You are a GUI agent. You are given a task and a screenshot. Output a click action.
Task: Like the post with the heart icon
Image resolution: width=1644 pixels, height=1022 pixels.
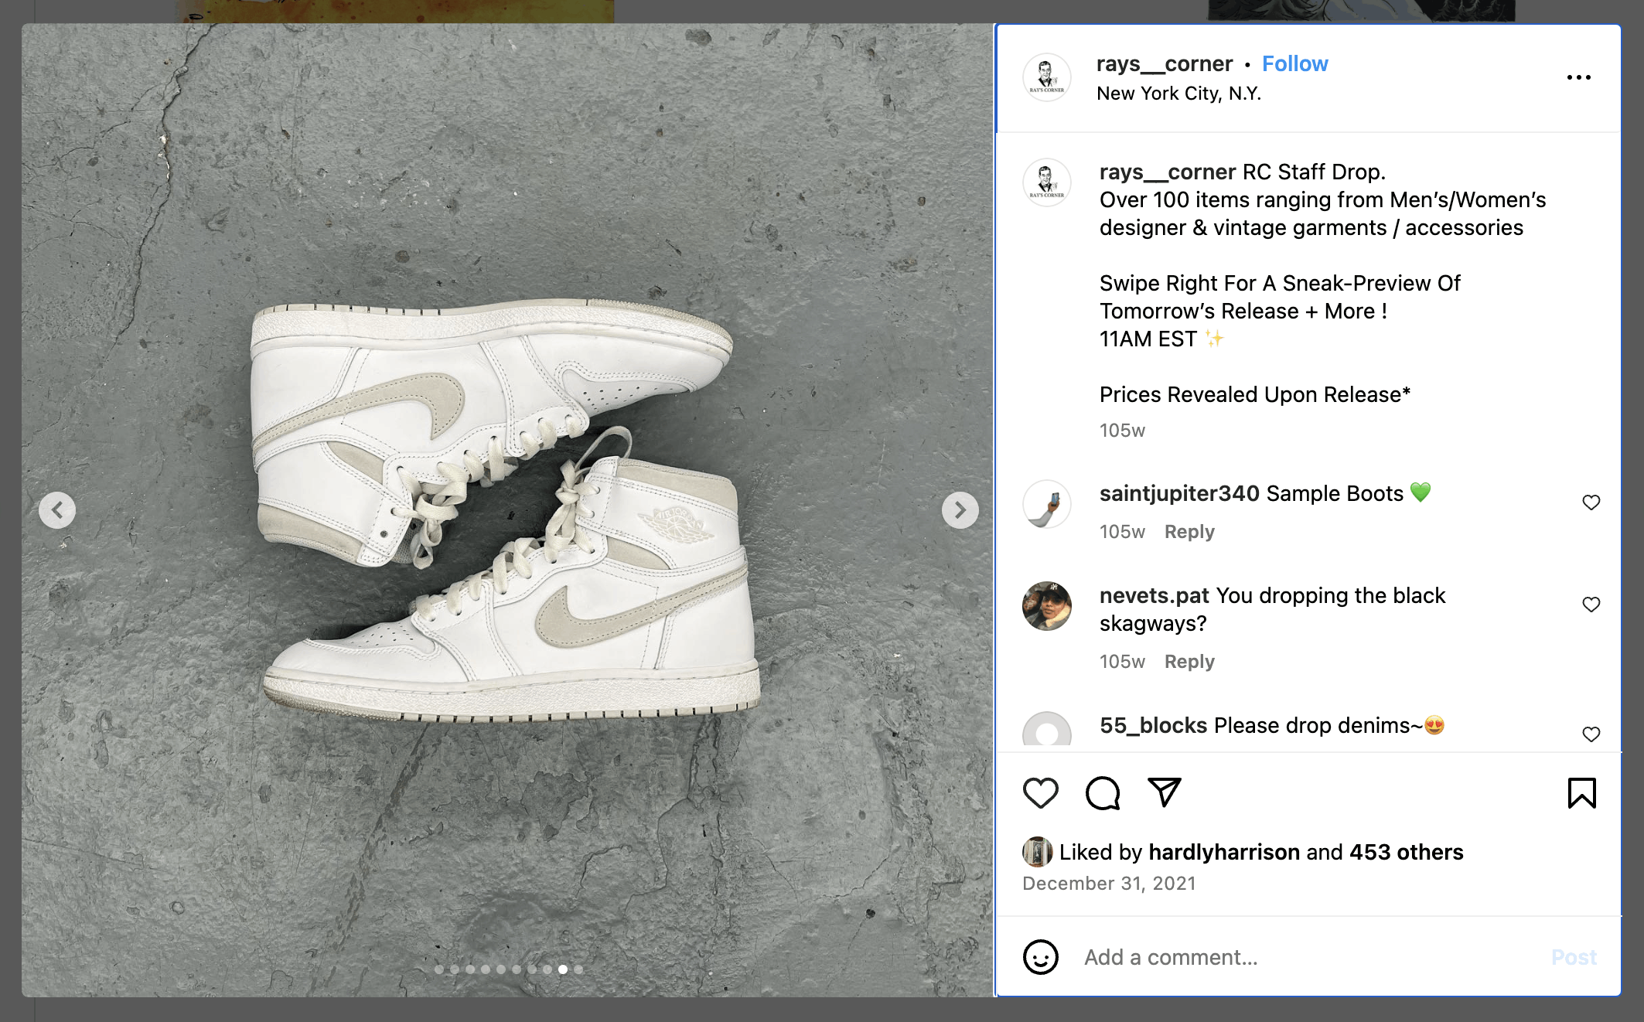[x=1040, y=793]
